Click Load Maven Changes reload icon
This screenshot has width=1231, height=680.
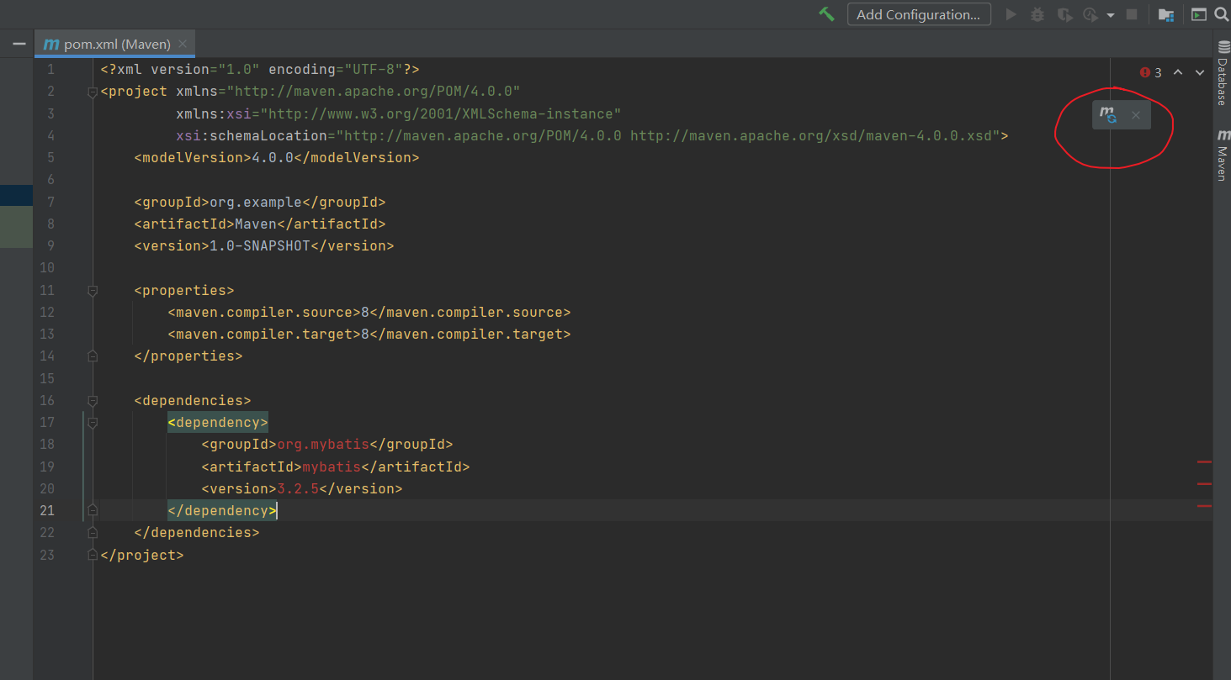[1109, 115]
